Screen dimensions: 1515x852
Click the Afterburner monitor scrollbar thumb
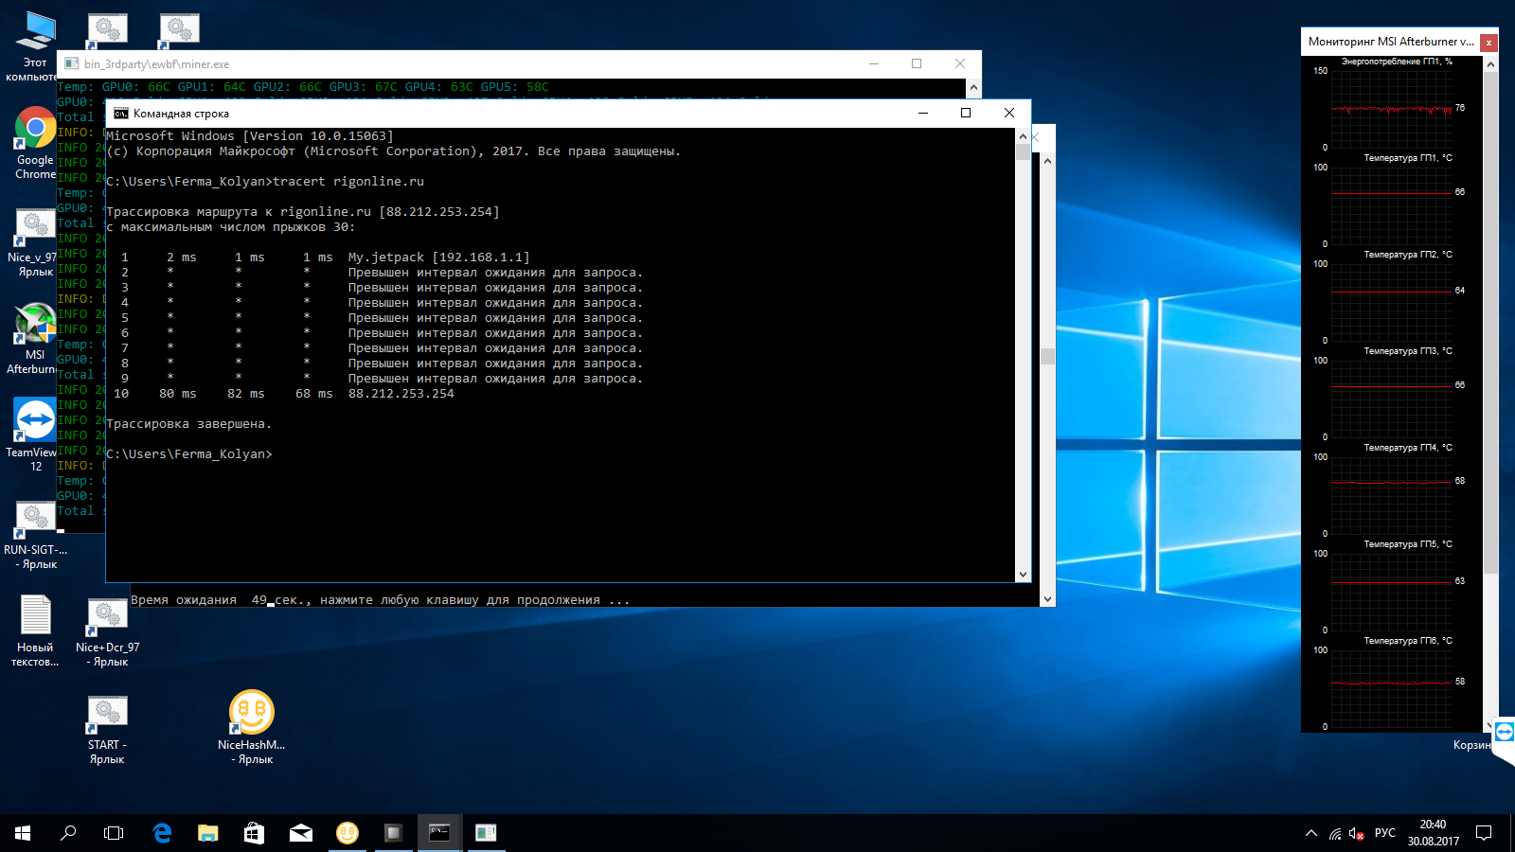[x=1490, y=323]
